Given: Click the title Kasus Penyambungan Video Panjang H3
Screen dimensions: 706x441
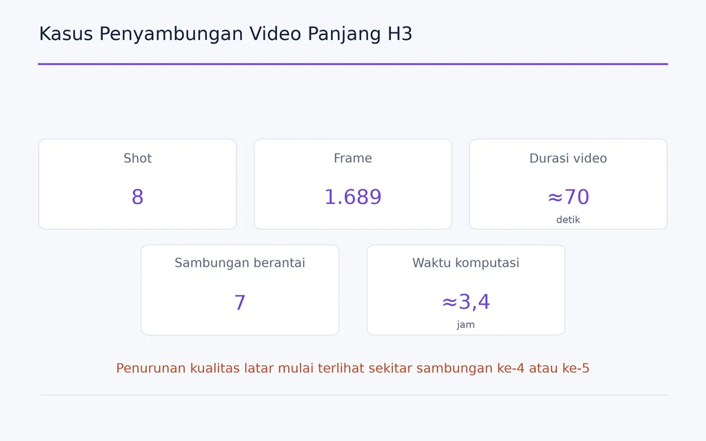Looking at the screenshot, I should point(225,34).
